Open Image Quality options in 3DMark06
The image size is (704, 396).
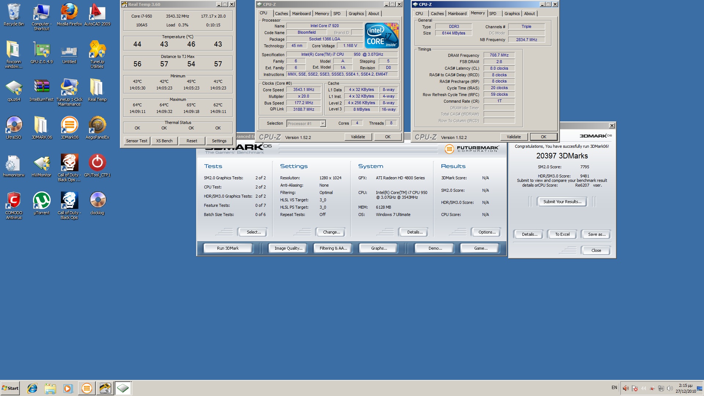pos(289,248)
